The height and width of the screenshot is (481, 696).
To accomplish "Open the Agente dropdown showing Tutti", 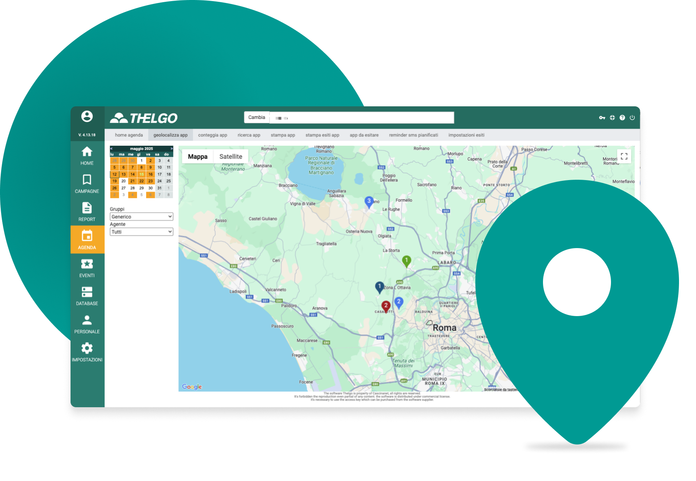I will pos(141,232).
